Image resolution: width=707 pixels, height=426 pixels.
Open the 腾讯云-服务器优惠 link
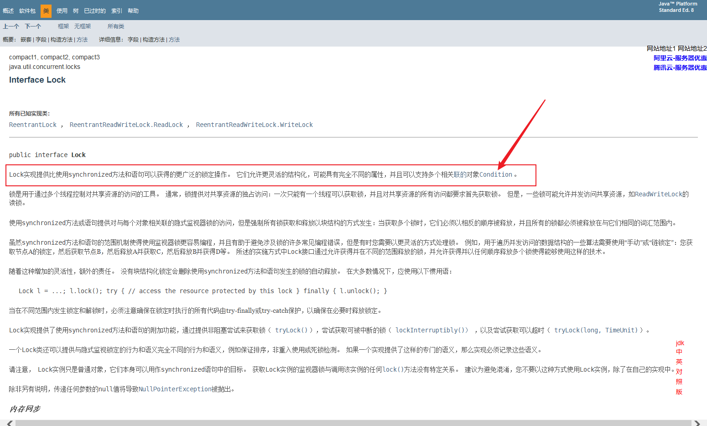coord(680,68)
